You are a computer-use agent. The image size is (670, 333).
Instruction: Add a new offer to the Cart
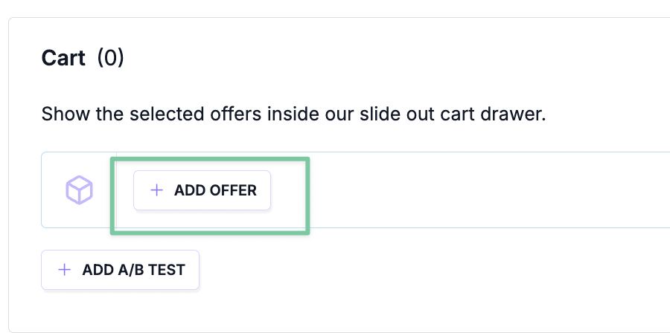coord(202,190)
